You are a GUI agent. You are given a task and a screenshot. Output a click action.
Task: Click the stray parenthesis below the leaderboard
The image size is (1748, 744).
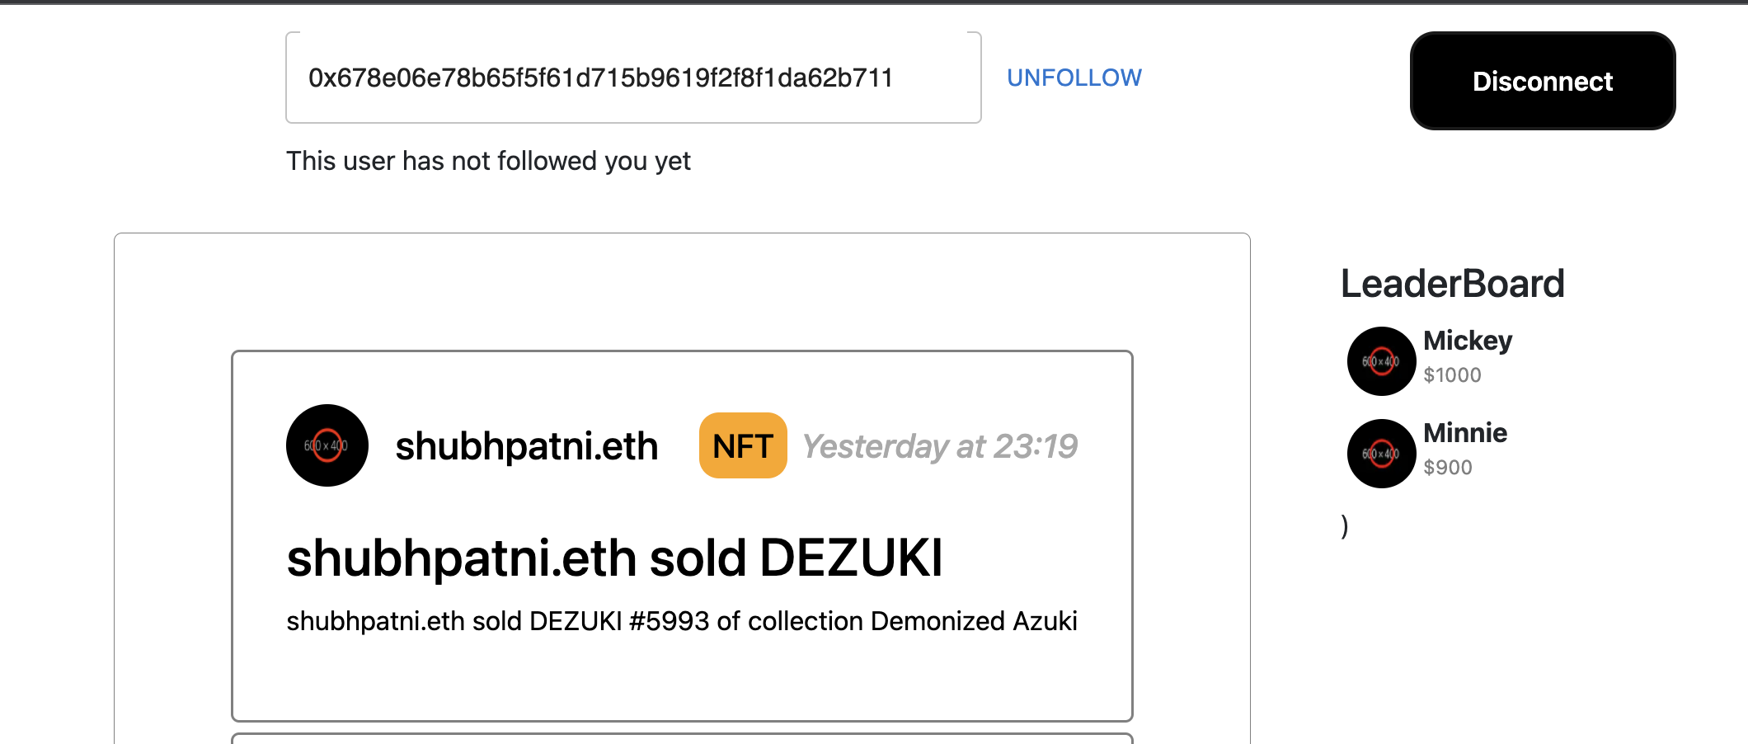pyautogui.click(x=1345, y=525)
